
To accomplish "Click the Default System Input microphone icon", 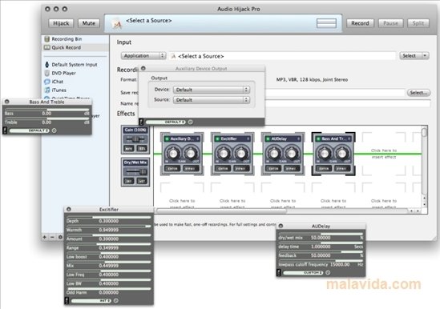I will [46, 65].
